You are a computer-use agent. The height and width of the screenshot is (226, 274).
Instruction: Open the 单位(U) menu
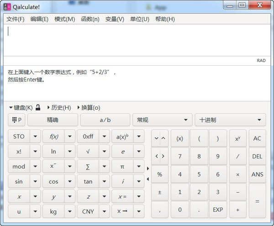(x=140, y=19)
